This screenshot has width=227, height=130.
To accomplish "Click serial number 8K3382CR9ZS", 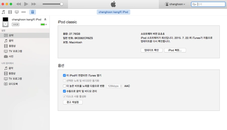I will point(83,38).
